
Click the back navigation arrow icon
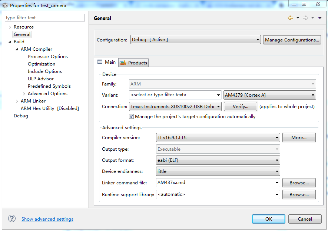coord(290,18)
